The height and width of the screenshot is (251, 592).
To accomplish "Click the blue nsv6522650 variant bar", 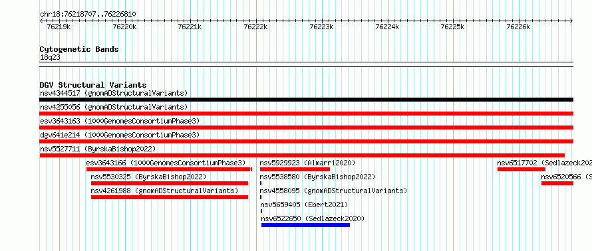I will (305, 225).
